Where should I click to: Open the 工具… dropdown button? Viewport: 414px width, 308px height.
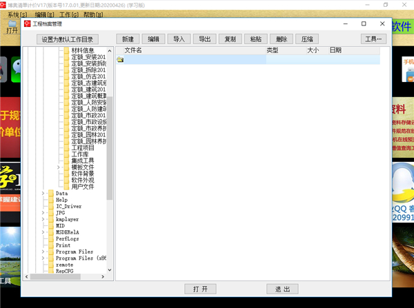coord(373,39)
